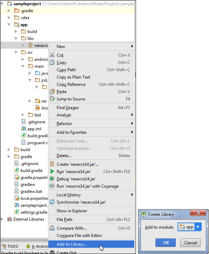
Task: Collapse the main folder node
Action: 23,66
